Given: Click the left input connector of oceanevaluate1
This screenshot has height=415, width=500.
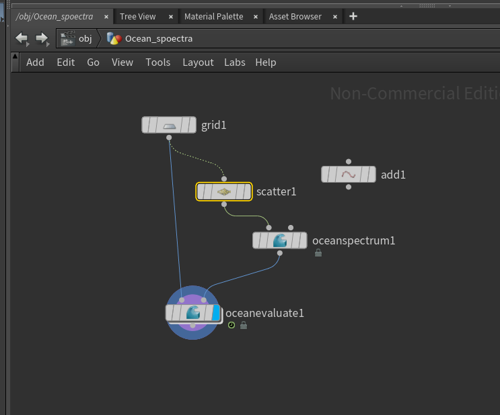Looking at the screenshot, I should coord(182,300).
